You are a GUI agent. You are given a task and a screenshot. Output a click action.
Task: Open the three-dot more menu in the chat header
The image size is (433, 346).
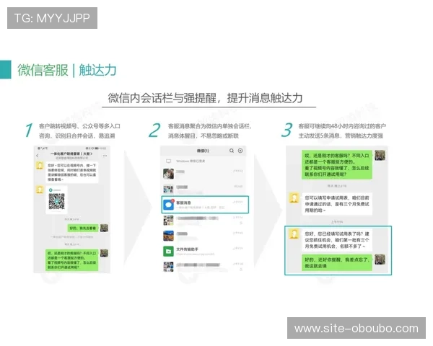pos(105,156)
